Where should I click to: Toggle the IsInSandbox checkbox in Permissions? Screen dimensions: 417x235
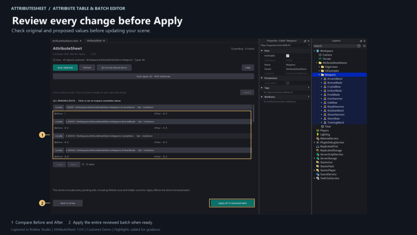(288, 83)
